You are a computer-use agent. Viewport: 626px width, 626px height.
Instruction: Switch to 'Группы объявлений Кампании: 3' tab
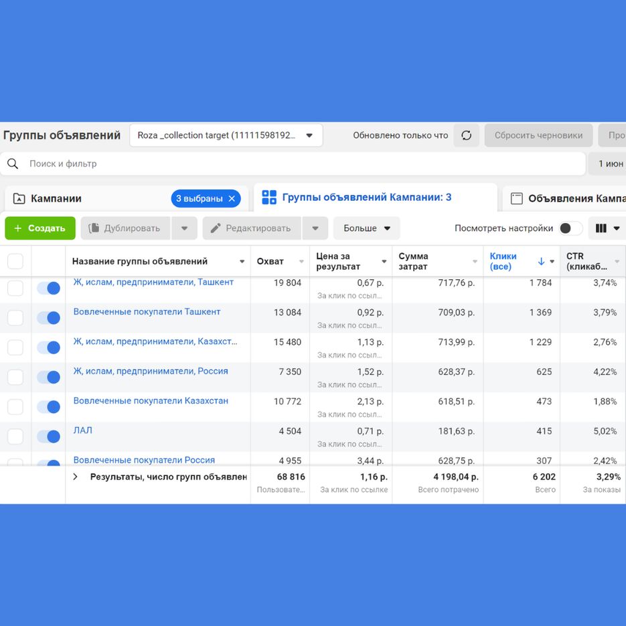point(376,198)
